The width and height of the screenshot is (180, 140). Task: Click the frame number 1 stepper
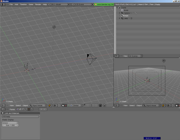point(43,109)
